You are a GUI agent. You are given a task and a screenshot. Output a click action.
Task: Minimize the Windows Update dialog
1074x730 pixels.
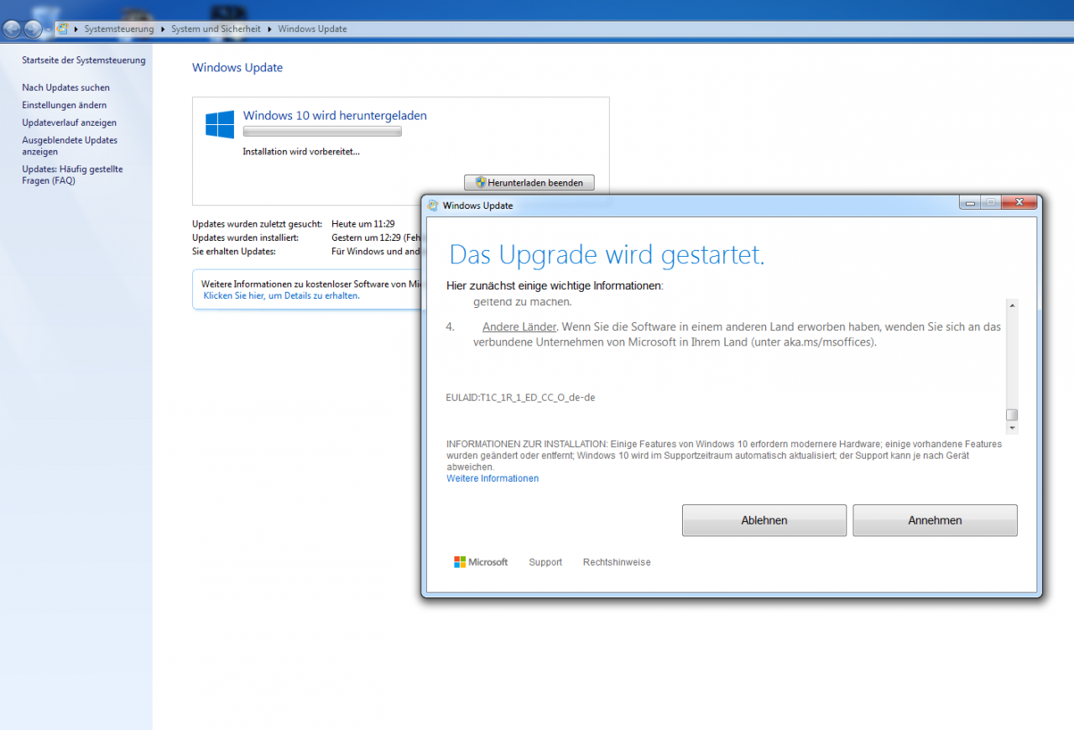(970, 202)
